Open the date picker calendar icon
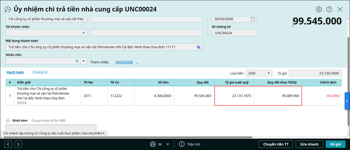 tap(253, 19)
